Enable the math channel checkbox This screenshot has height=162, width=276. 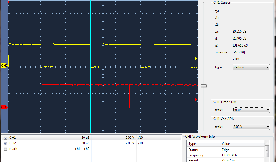click(6, 149)
